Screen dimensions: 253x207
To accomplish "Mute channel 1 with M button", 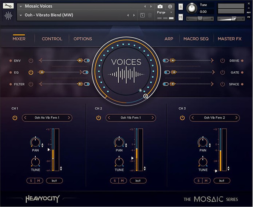I will click(39, 181).
